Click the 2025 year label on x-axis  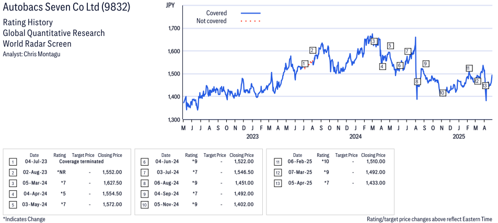(459, 137)
